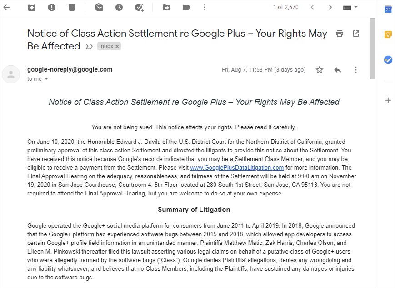Expand recipient details next to 'to me'
Viewport: 395px width, 288px height.
pyautogui.click(x=46, y=79)
